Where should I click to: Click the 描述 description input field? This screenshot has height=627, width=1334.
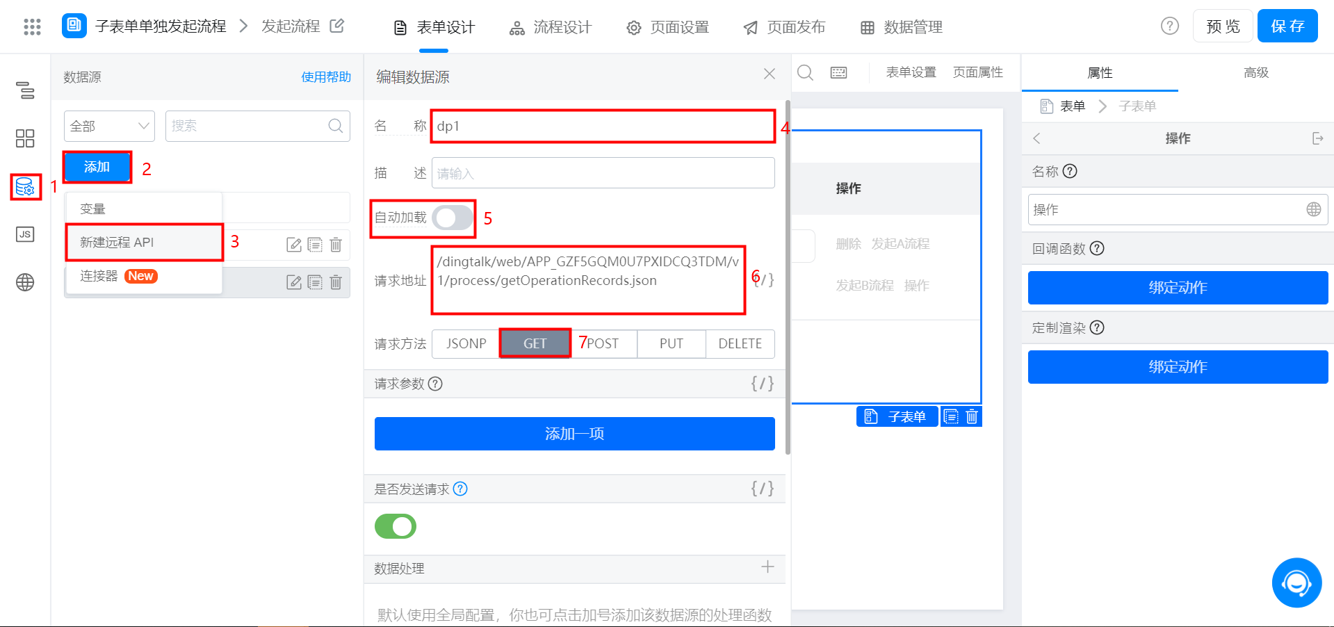coord(603,172)
